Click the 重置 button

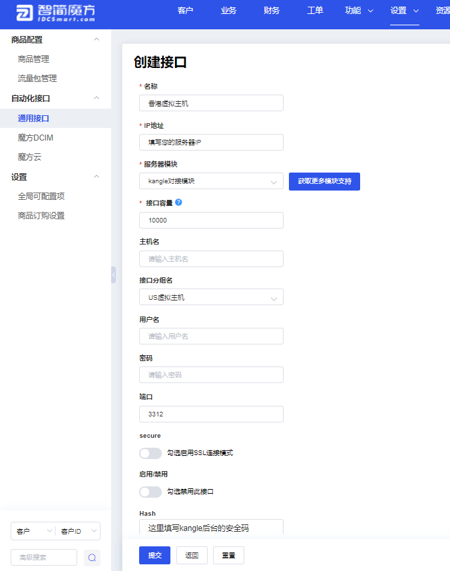[x=228, y=555]
